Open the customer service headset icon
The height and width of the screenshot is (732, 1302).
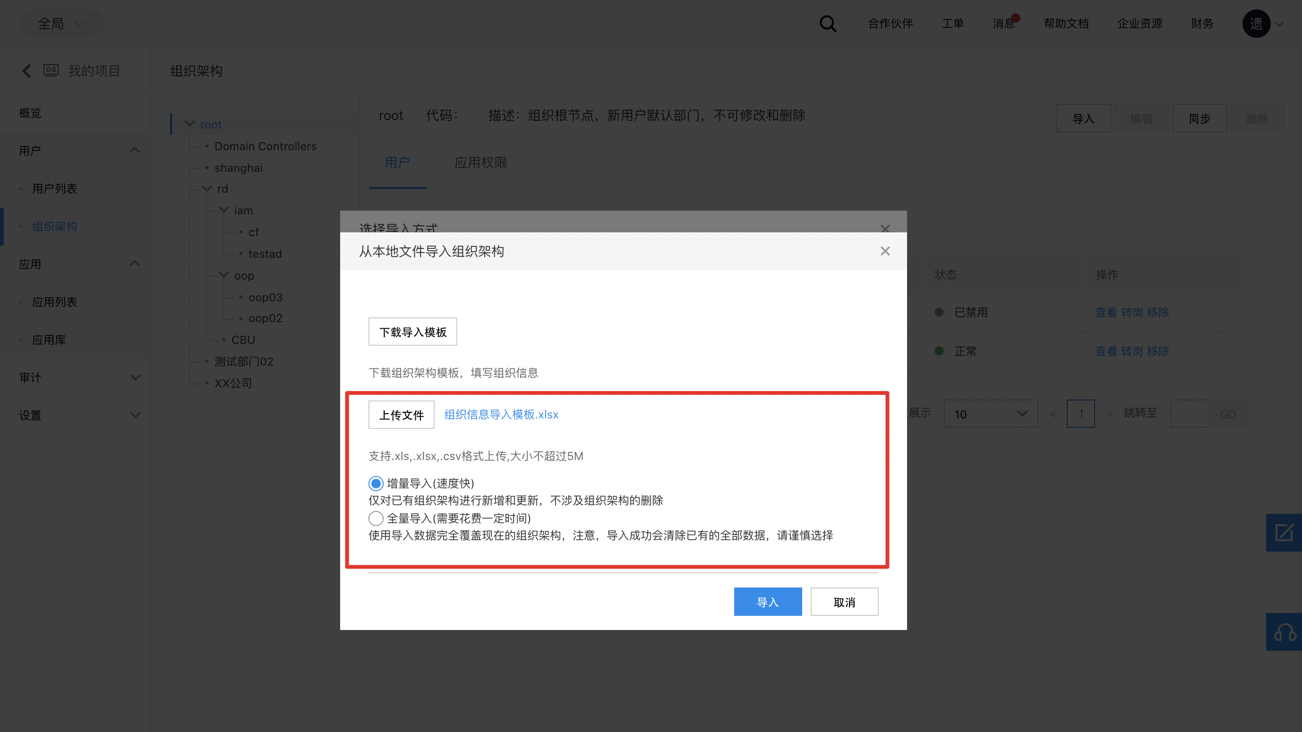pyautogui.click(x=1284, y=632)
